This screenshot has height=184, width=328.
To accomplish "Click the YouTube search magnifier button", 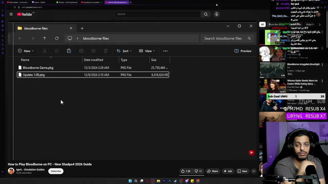I will [206, 14].
